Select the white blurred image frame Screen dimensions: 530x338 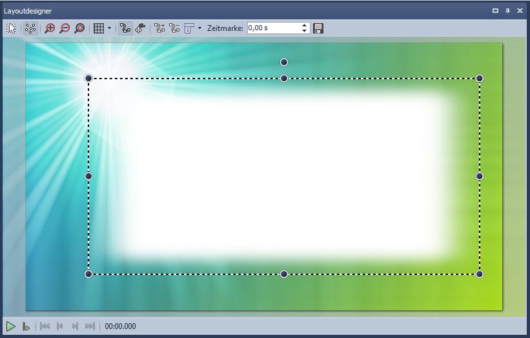[284, 176]
